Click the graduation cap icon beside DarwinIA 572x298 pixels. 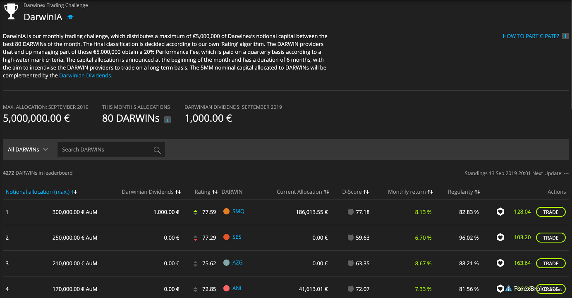click(x=70, y=17)
